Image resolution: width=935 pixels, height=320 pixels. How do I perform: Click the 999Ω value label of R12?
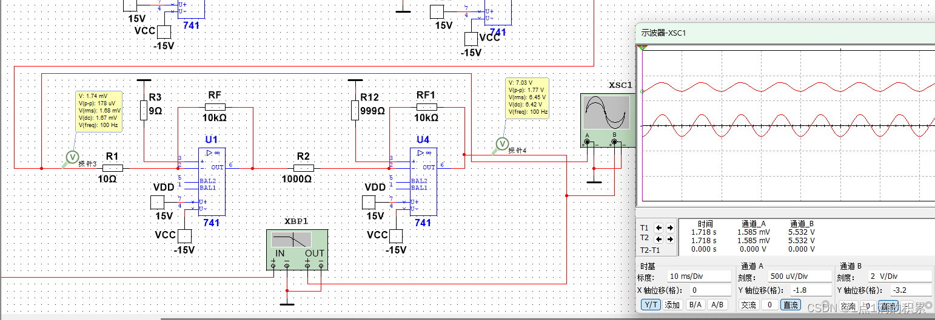(x=373, y=111)
